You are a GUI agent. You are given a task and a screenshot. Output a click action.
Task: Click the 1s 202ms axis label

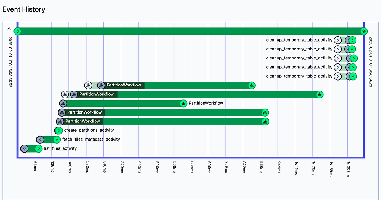[349, 169]
